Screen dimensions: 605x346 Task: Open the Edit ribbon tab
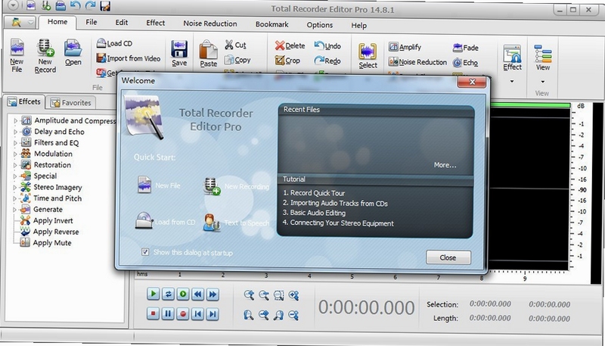[x=122, y=23]
